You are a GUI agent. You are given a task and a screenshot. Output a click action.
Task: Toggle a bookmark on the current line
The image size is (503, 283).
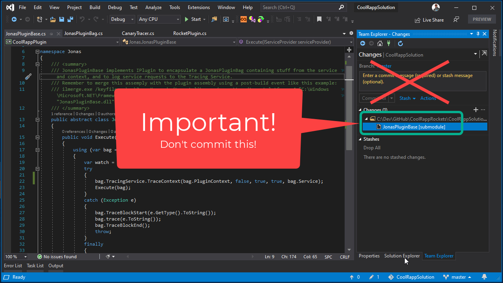coord(319,19)
